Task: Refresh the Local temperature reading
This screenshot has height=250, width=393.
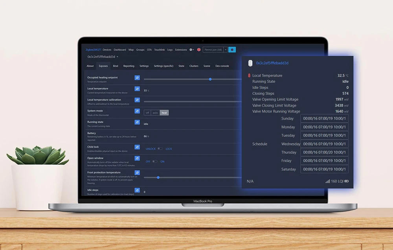Action: tap(137, 89)
